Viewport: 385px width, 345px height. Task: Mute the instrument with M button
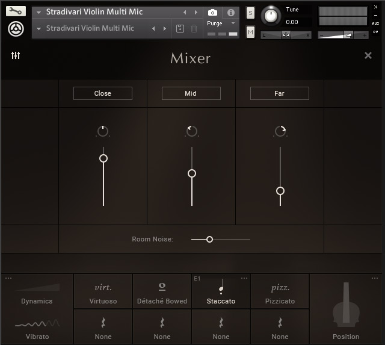pyautogui.click(x=250, y=32)
